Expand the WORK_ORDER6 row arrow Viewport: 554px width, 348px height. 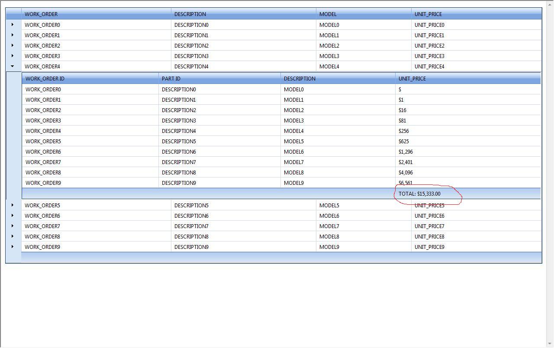[x=13, y=216]
